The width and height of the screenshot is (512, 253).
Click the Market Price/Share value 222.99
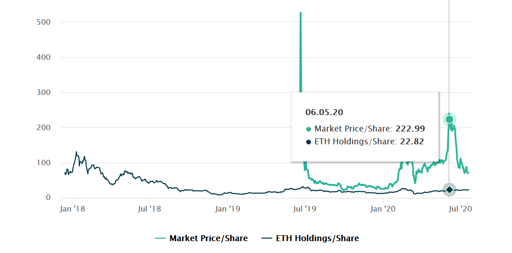pyautogui.click(x=409, y=129)
